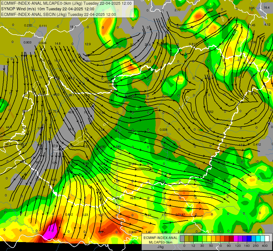Select the gray swatch in the legend
273x251 pixels.
(x=182, y=238)
